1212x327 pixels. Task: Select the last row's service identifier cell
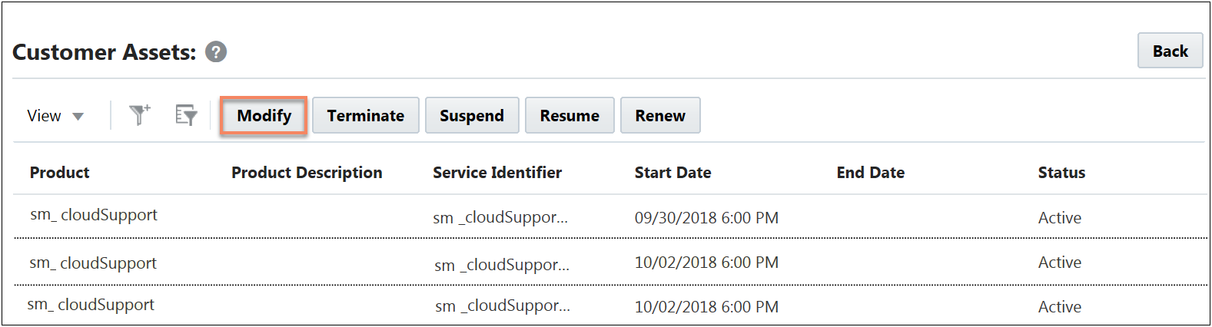pos(502,306)
